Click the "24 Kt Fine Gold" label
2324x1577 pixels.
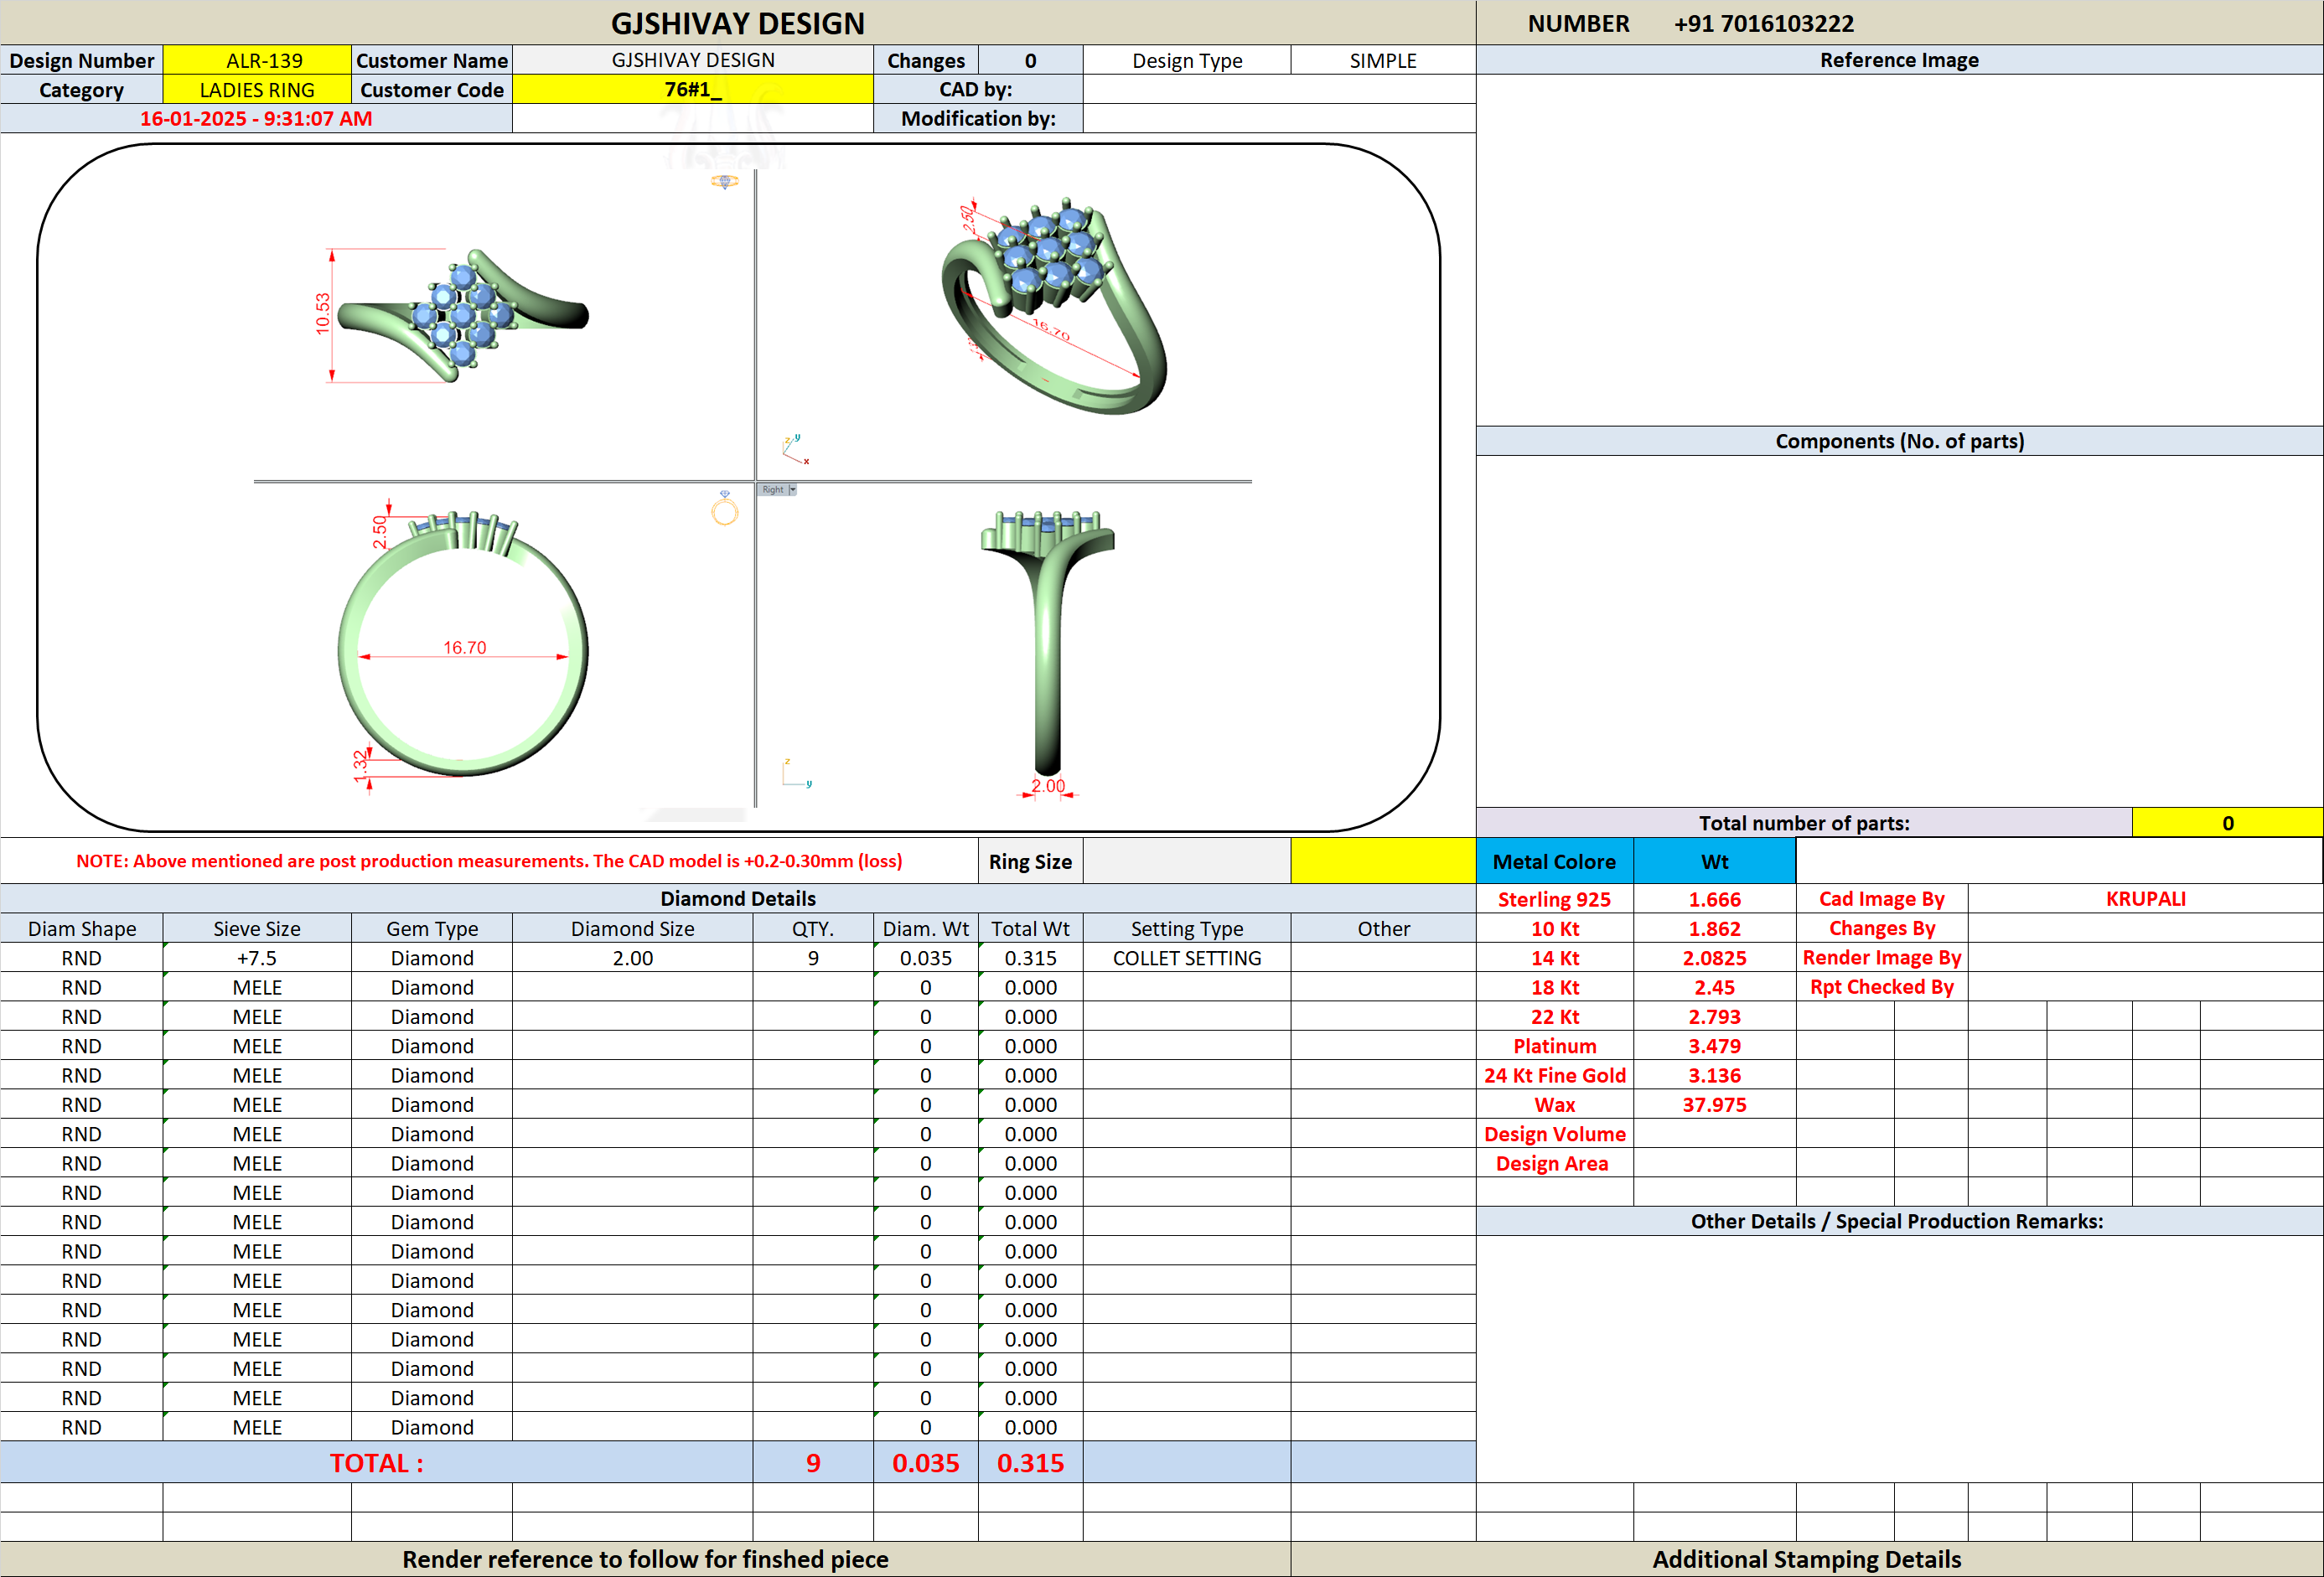[x=1554, y=1075]
